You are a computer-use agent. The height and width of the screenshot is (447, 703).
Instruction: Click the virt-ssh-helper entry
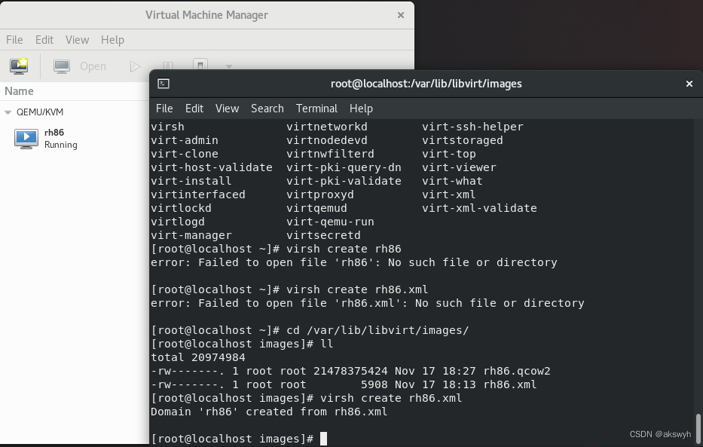pos(472,127)
